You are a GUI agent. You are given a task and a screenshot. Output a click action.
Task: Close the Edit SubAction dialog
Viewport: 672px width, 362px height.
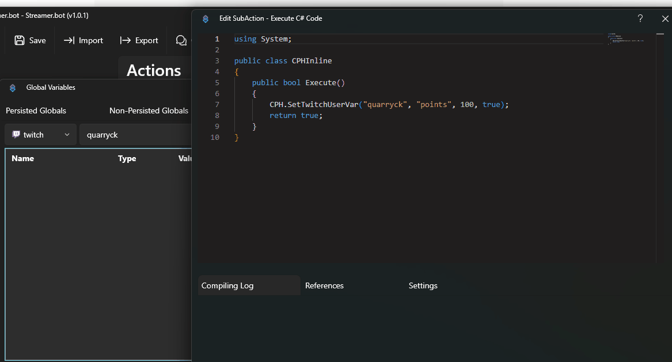coord(665,18)
